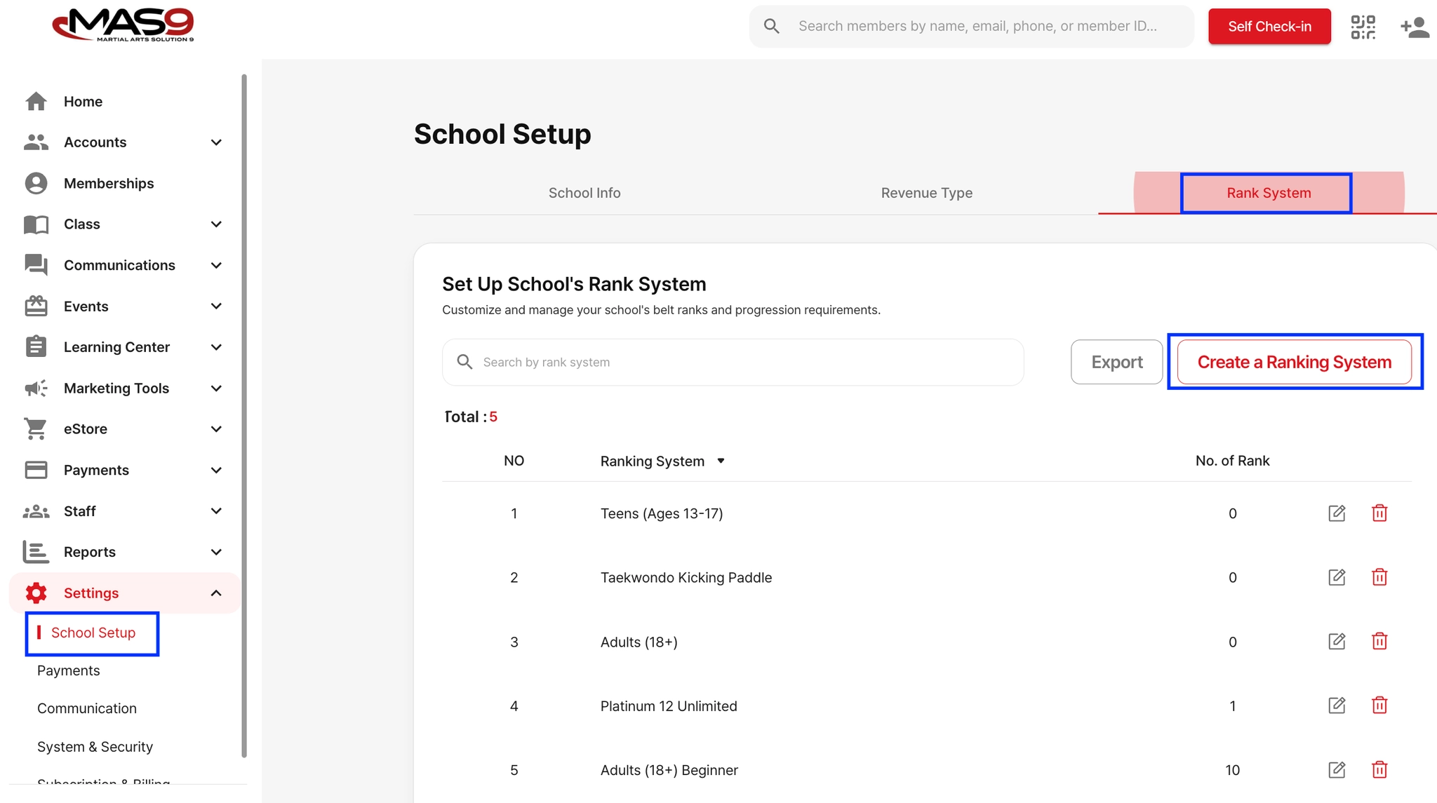Viewport: 1437px width, 803px height.
Task: Click the MAS9 logo
Action: coord(123,25)
